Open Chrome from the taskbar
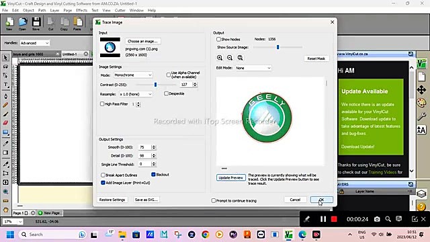The height and width of the screenshot is (242, 430). 206,235
